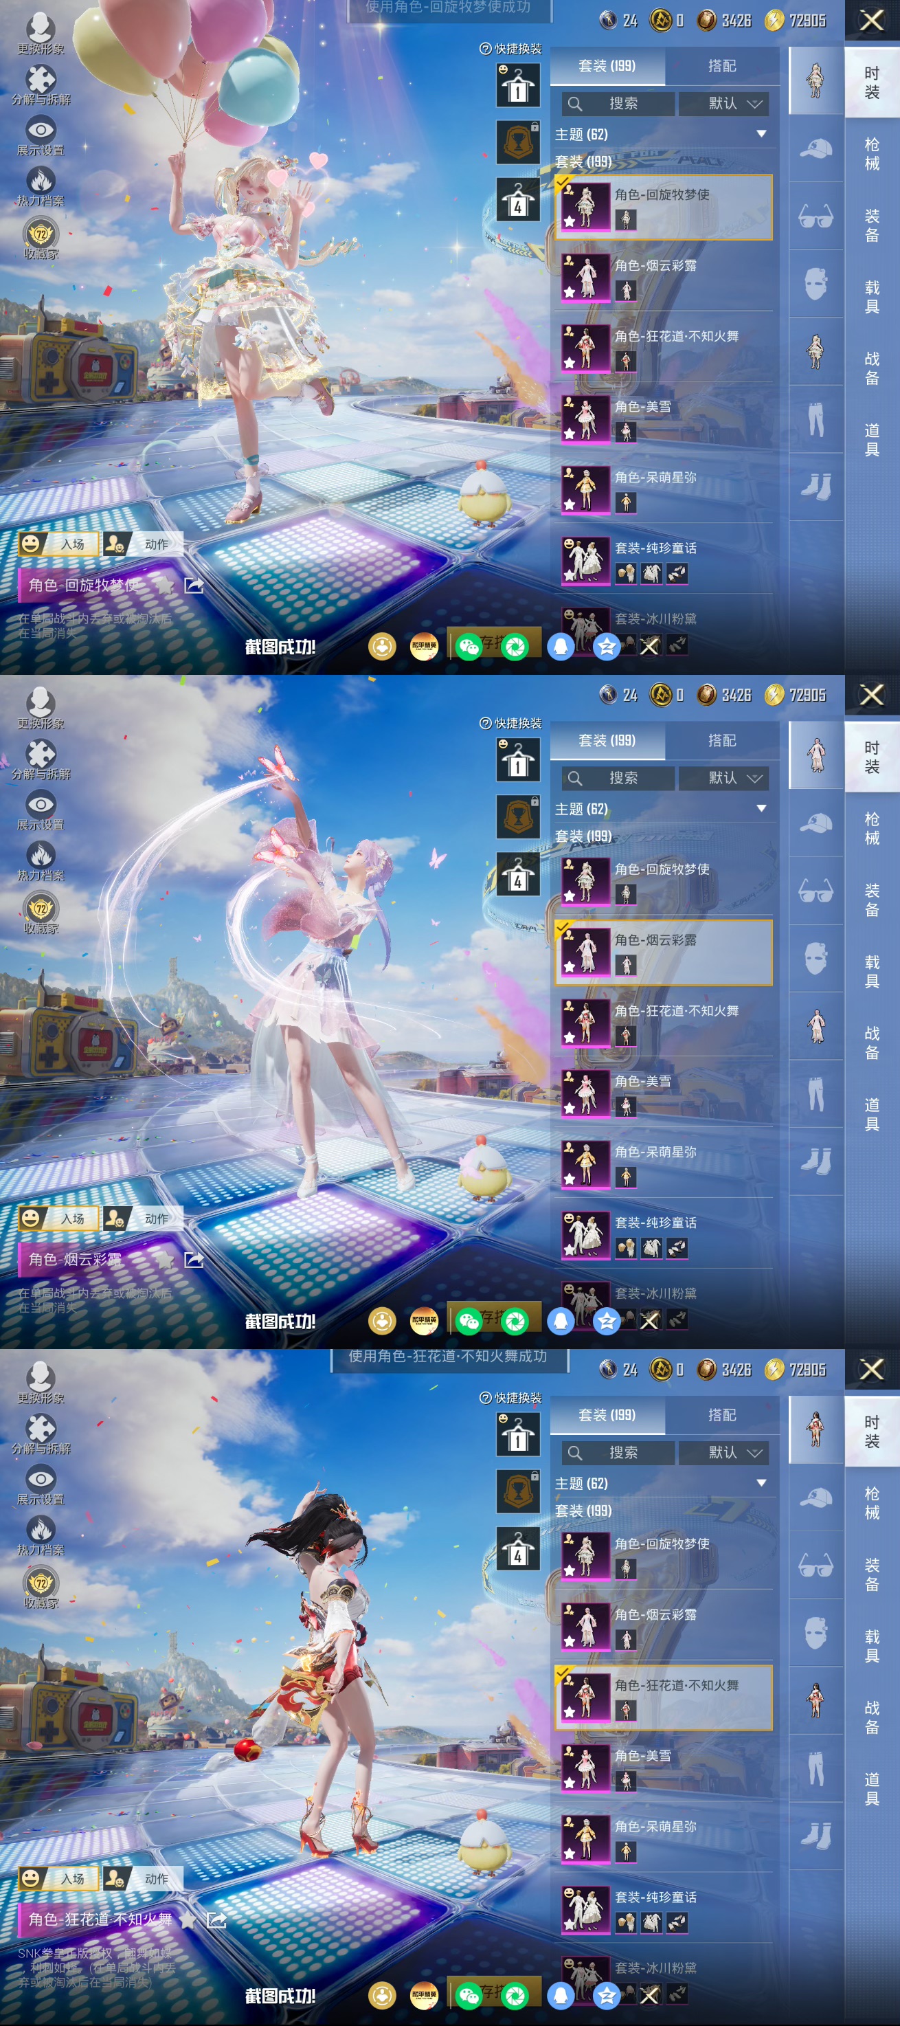Switch to 搭配 tab in the bottom screenshot
This screenshot has width=900, height=2026.
click(x=721, y=1416)
